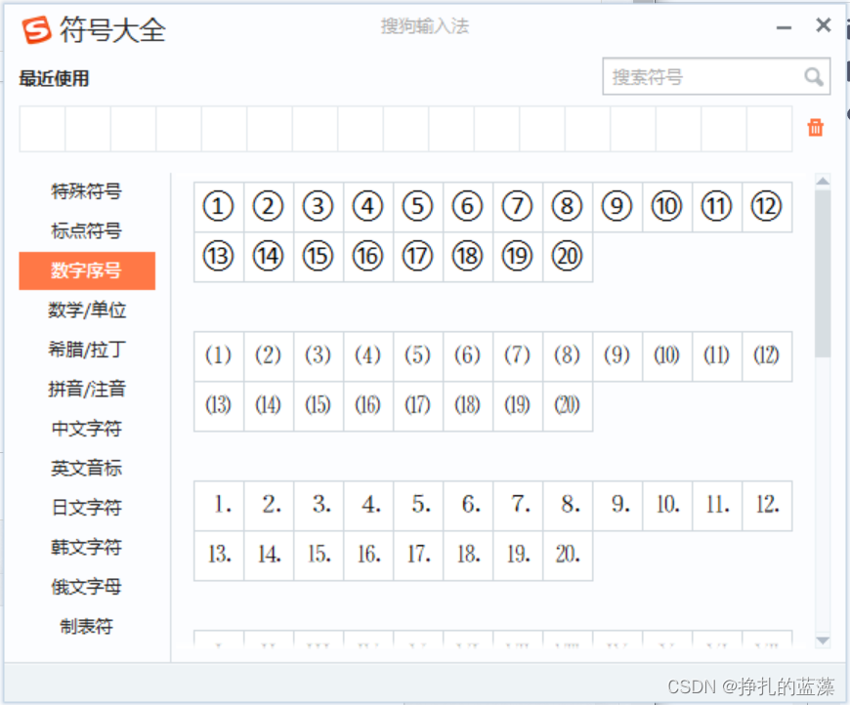Click the symbol list scrollbar thumb
The image size is (850, 705).
click(823, 273)
